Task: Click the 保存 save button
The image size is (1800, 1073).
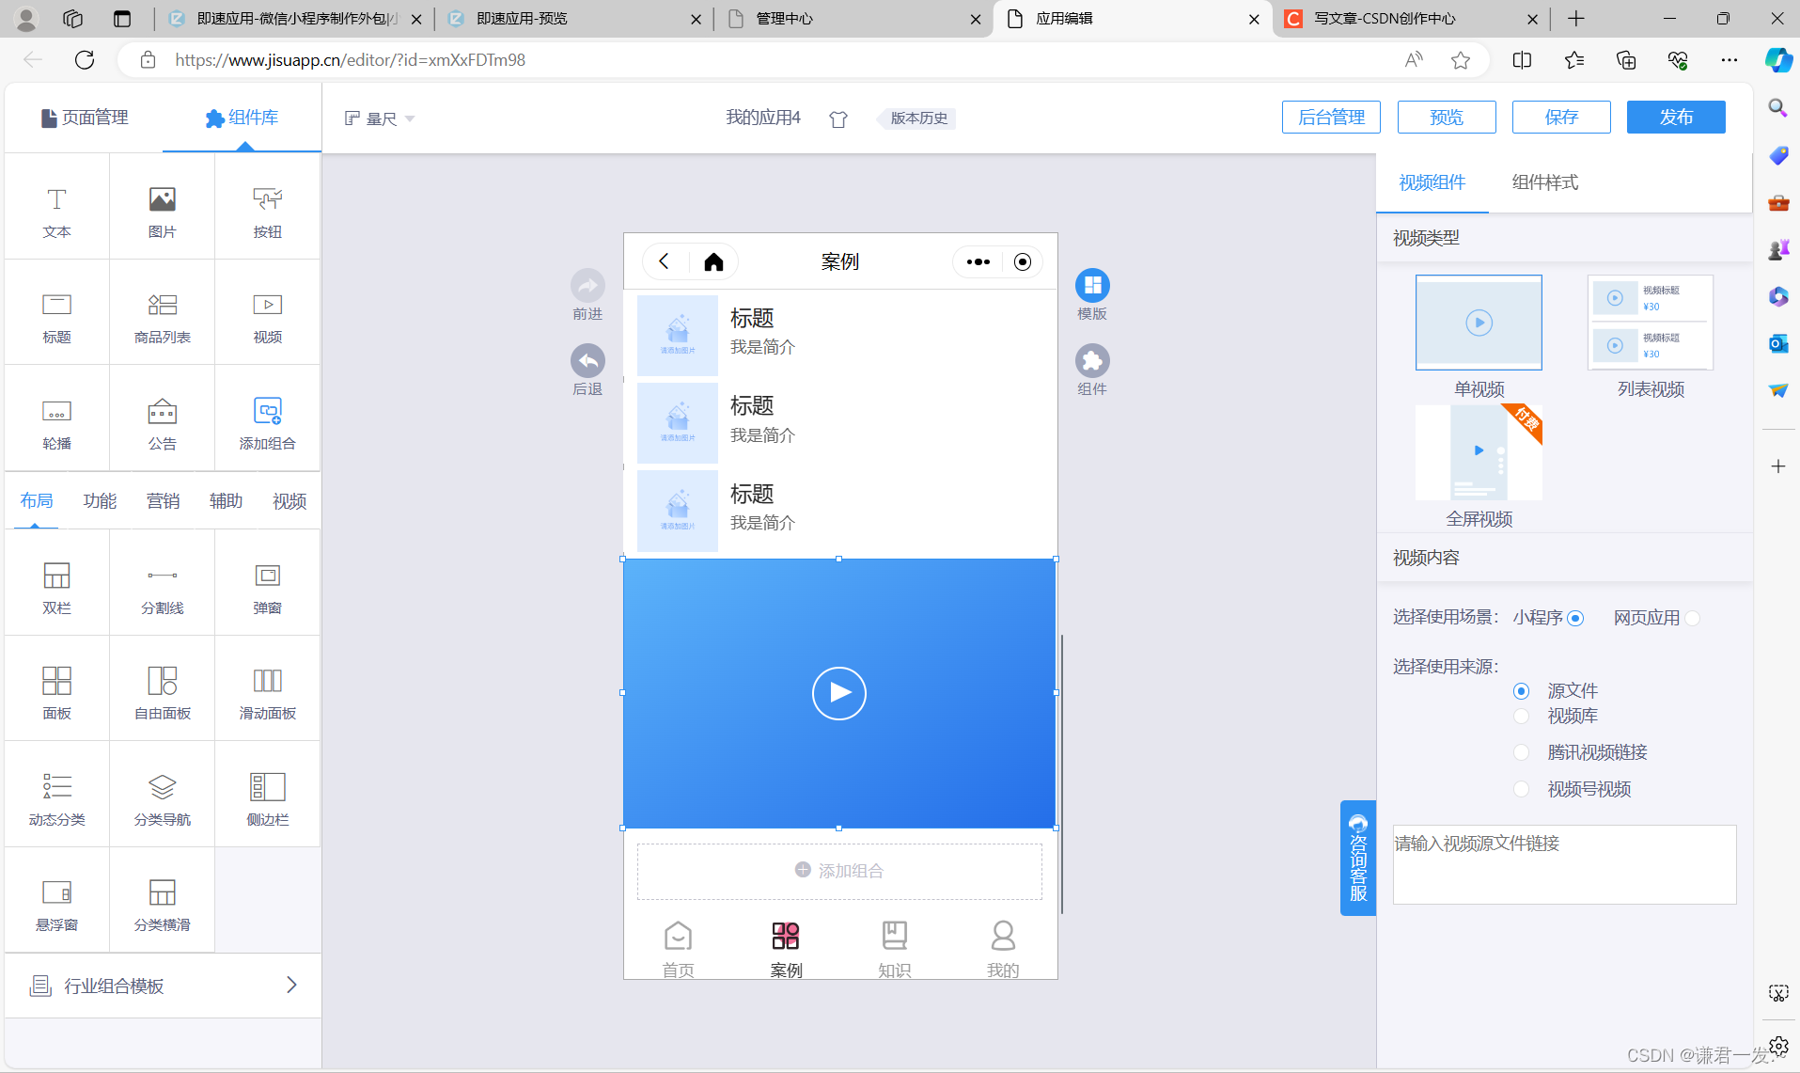Action: (x=1561, y=118)
